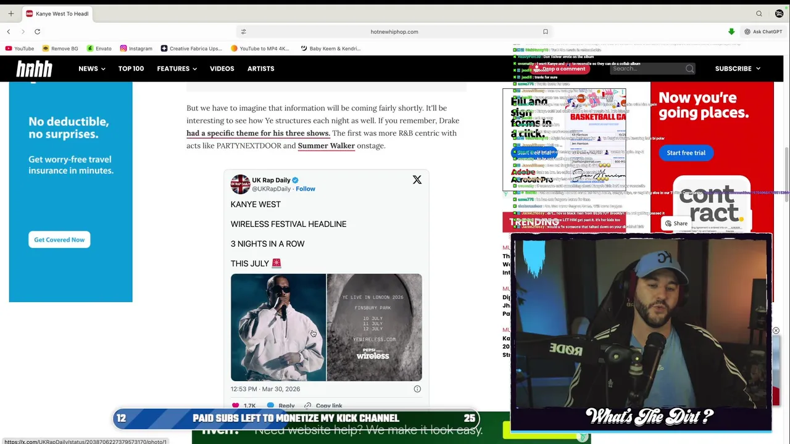Submit the site search magnifier icon
The height and width of the screenshot is (444, 790).
[689, 68]
